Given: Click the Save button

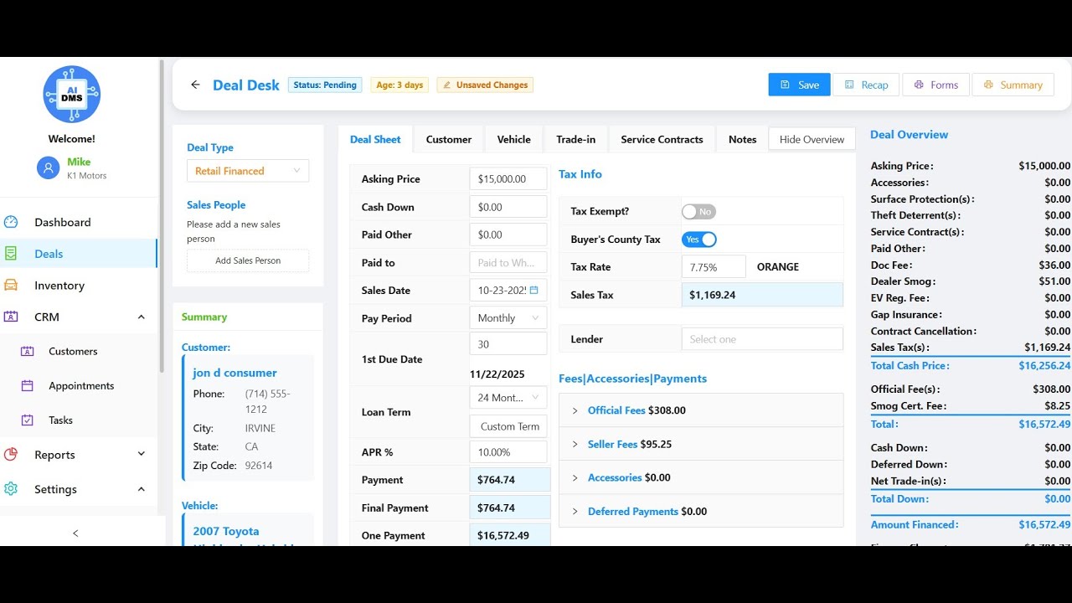Looking at the screenshot, I should coord(800,85).
